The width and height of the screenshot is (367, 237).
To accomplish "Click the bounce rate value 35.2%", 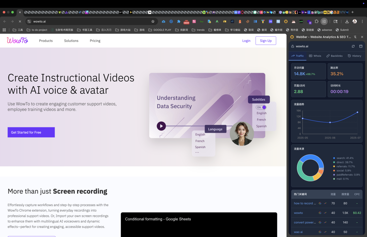I will pos(337,74).
